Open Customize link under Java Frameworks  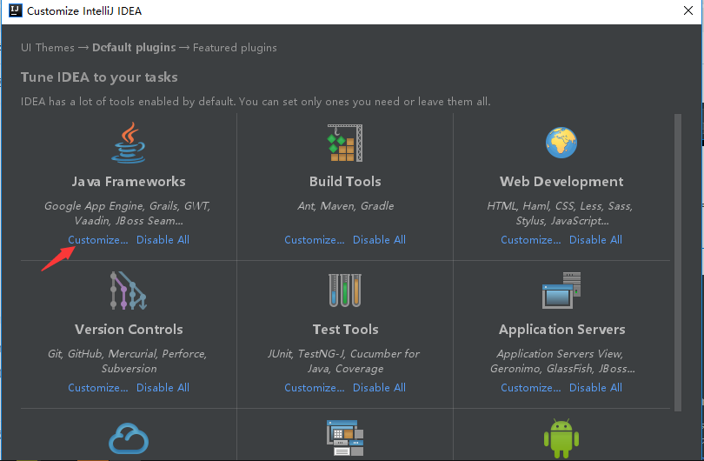pos(98,240)
